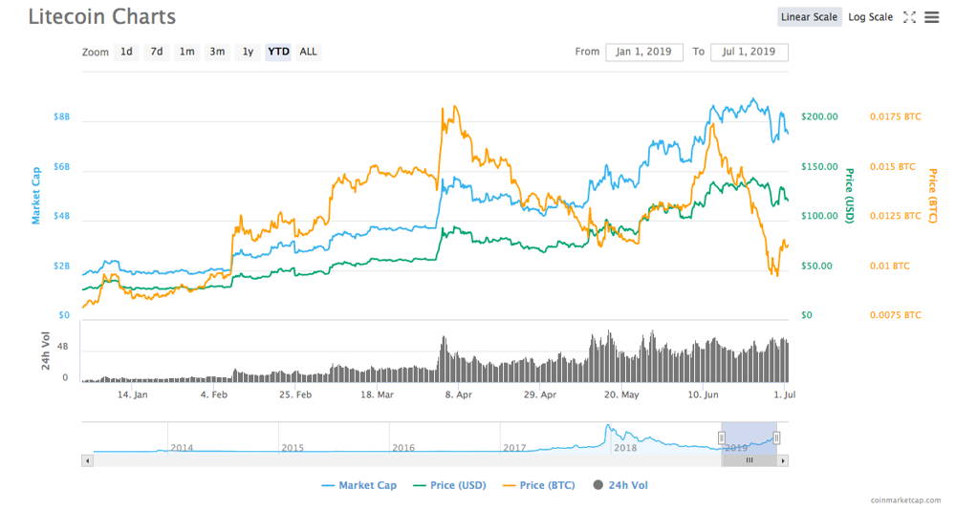Click the To date field Jul 1, 2019
This screenshot has height=511, width=956.
pos(749,52)
